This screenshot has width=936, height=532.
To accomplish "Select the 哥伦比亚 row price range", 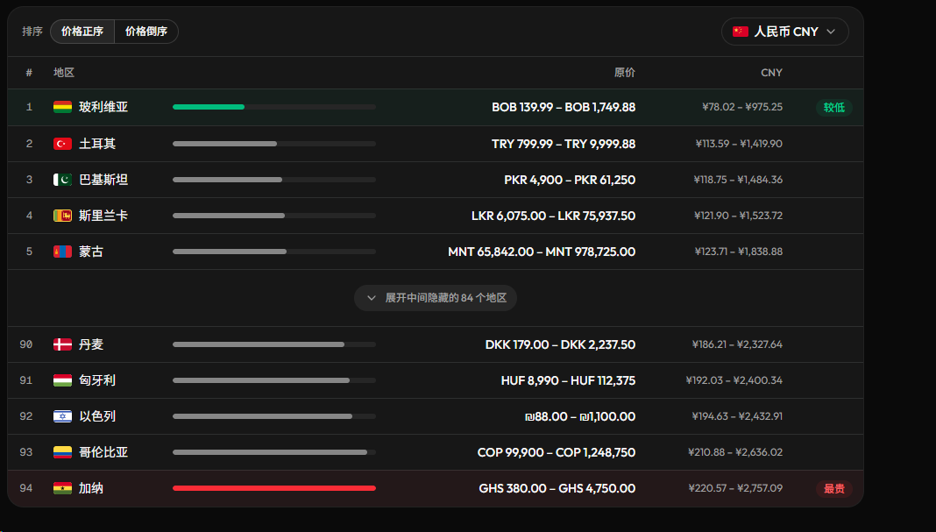I will (x=556, y=452).
